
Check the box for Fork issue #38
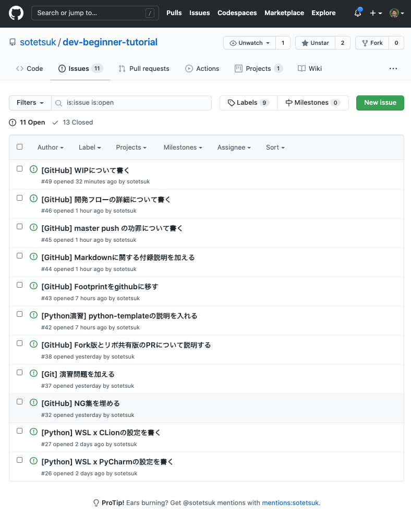pyautogui.click(x=20, y=343)
